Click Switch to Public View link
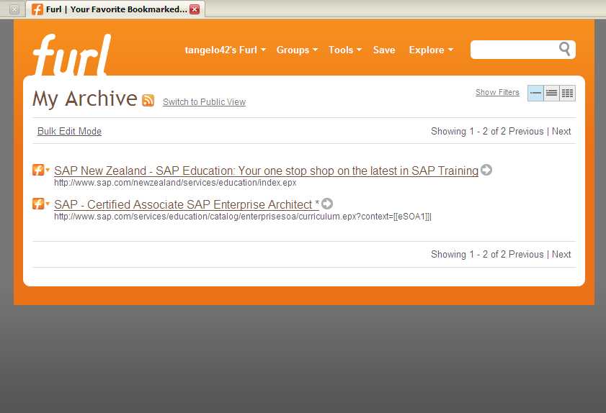 (x=204, y=102)
